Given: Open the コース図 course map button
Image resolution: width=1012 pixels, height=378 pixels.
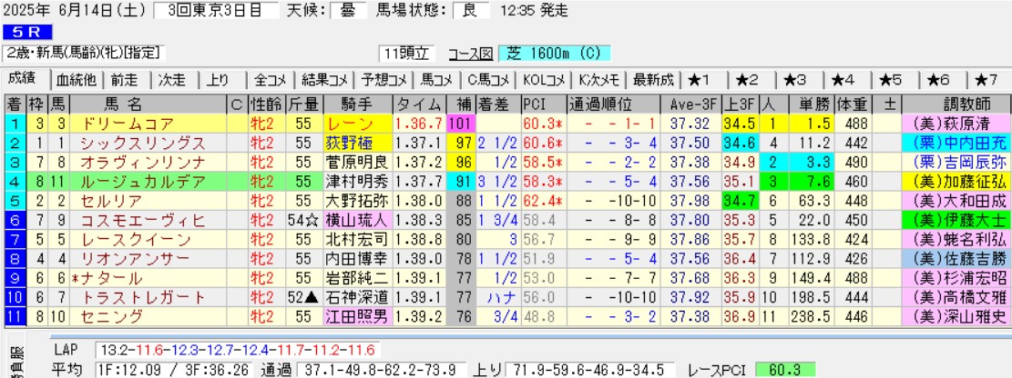Looking at the screenshot, I should 472,54.
